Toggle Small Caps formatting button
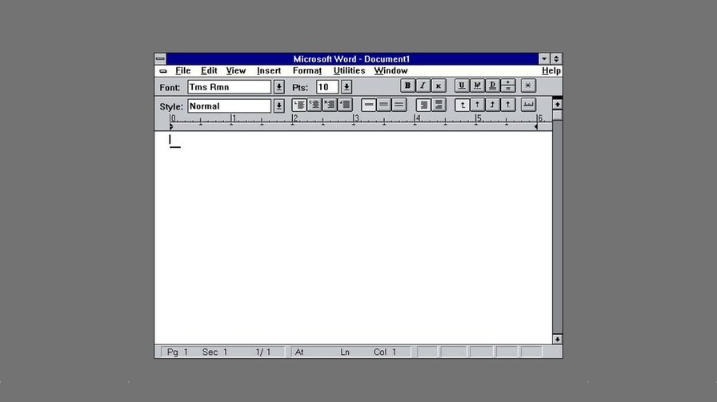This screenshot has height=402, width=717. point(438,86)
